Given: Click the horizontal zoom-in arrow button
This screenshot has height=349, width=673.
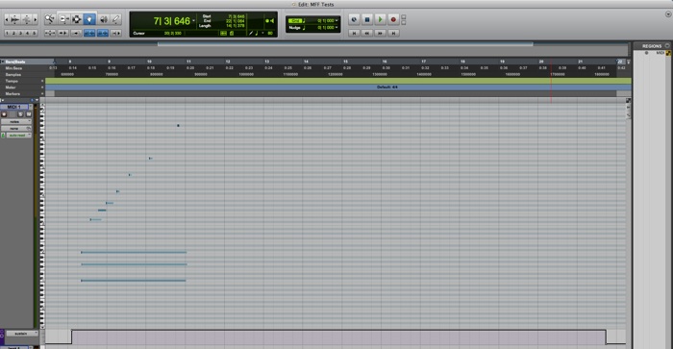Looking at the screenshot, I should click(36, 19).
